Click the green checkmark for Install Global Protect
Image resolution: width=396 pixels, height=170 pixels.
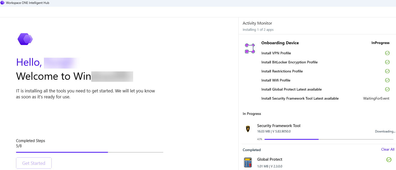pyautogui.click(x=387, y=89)
